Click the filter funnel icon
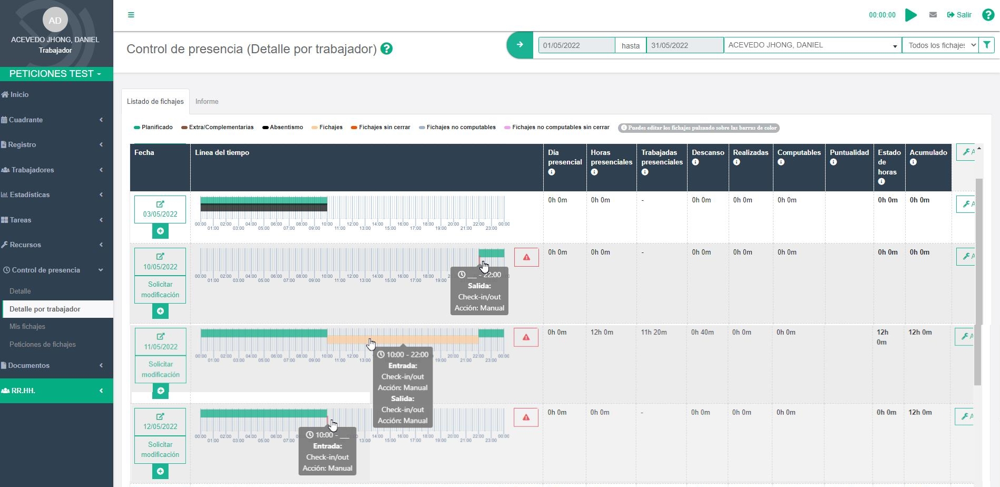 click(x=987, y=45)
